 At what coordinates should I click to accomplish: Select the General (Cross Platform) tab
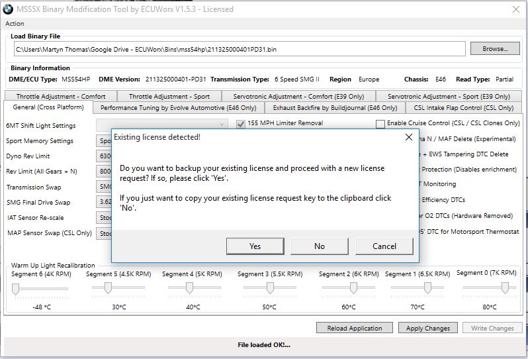coord(48,107)
